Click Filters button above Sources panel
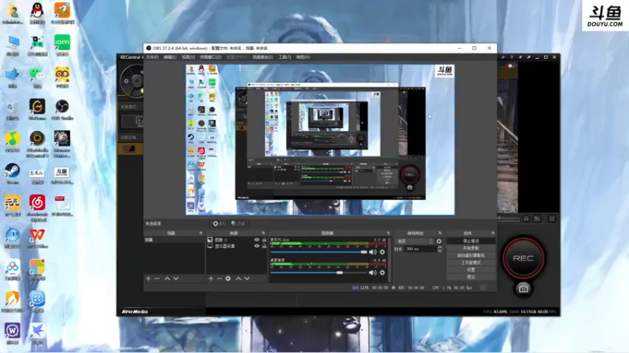This screenshot has height=353, width=629. coord(238,224)
